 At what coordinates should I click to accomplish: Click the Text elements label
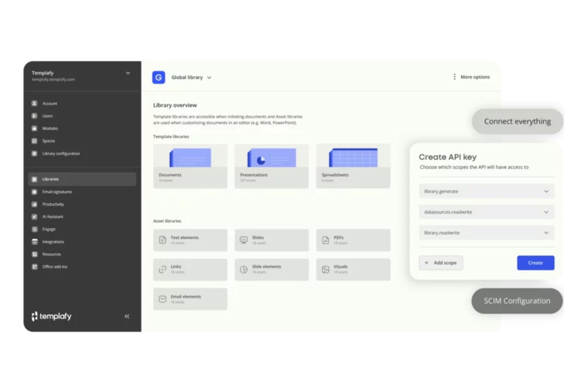[185, 237]
